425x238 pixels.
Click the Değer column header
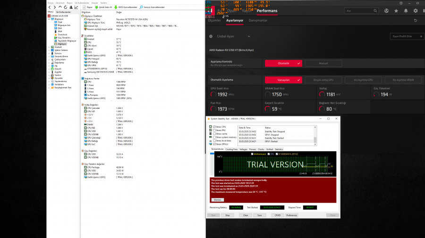point(119,12)
